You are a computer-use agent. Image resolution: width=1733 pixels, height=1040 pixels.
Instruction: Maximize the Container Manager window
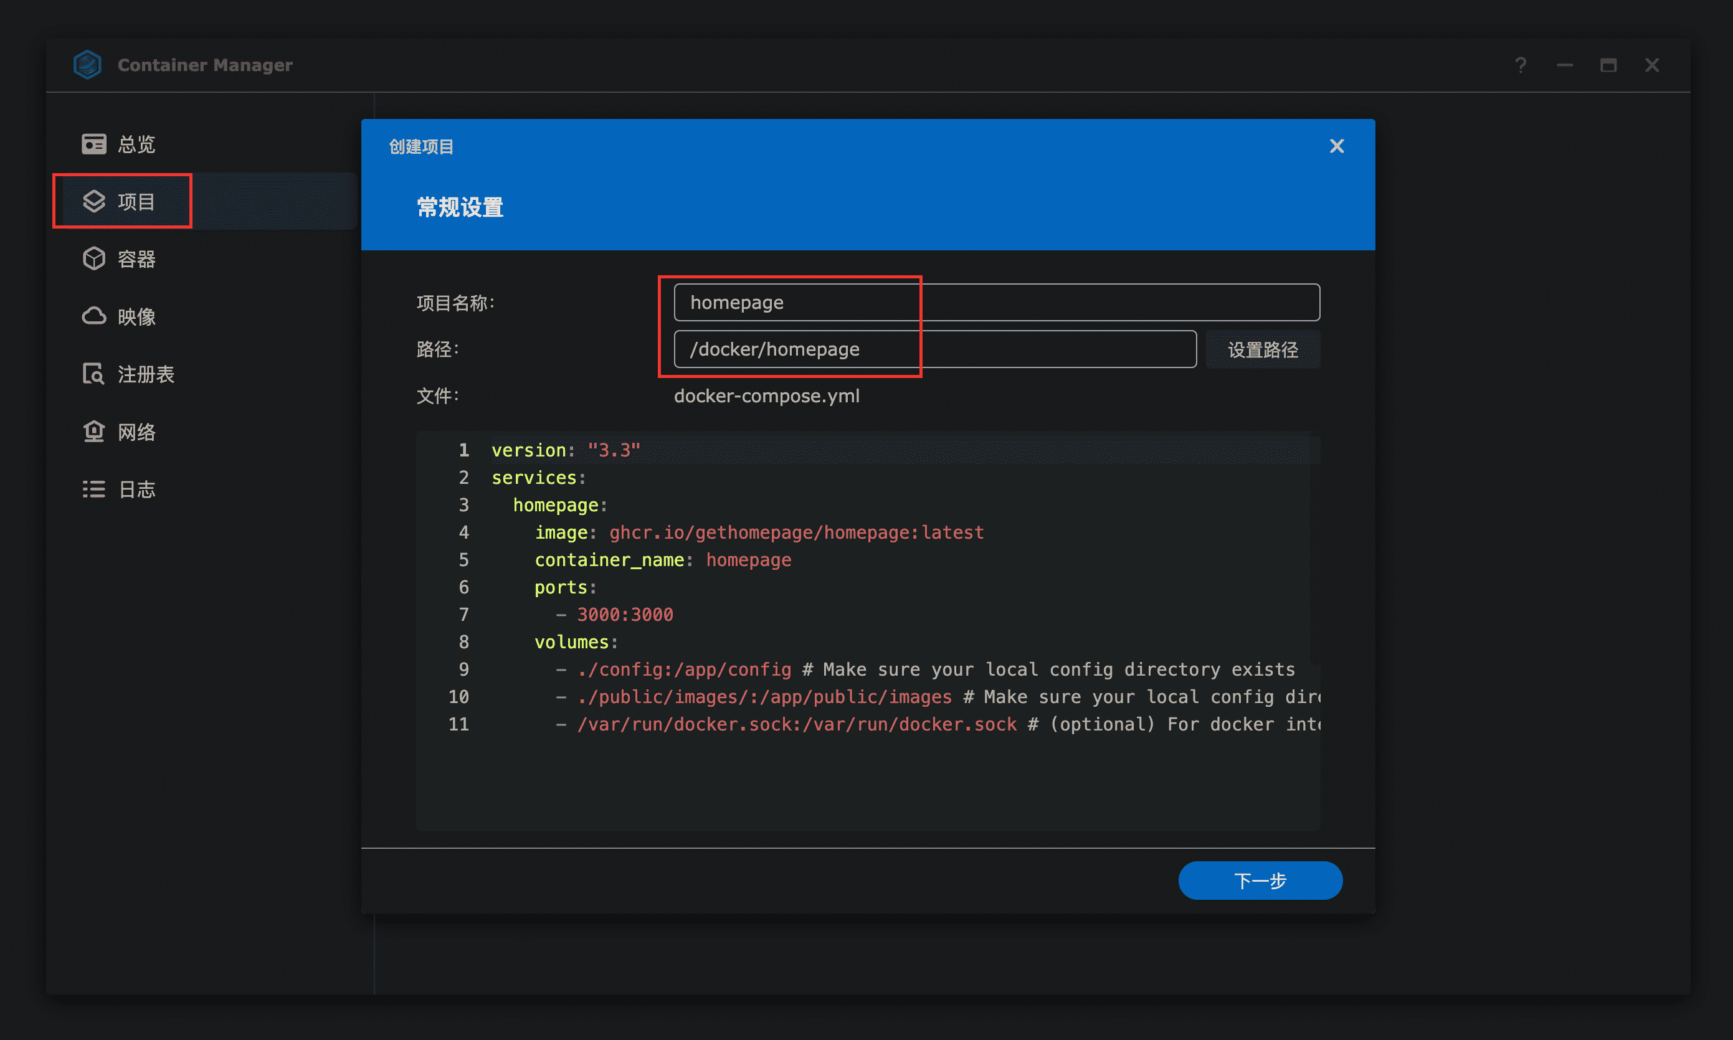click(1608, 65)
